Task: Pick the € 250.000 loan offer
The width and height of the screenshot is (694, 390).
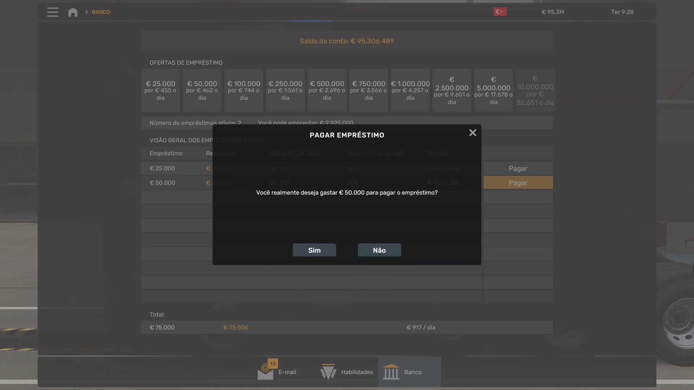Action: tap(285, 90)
